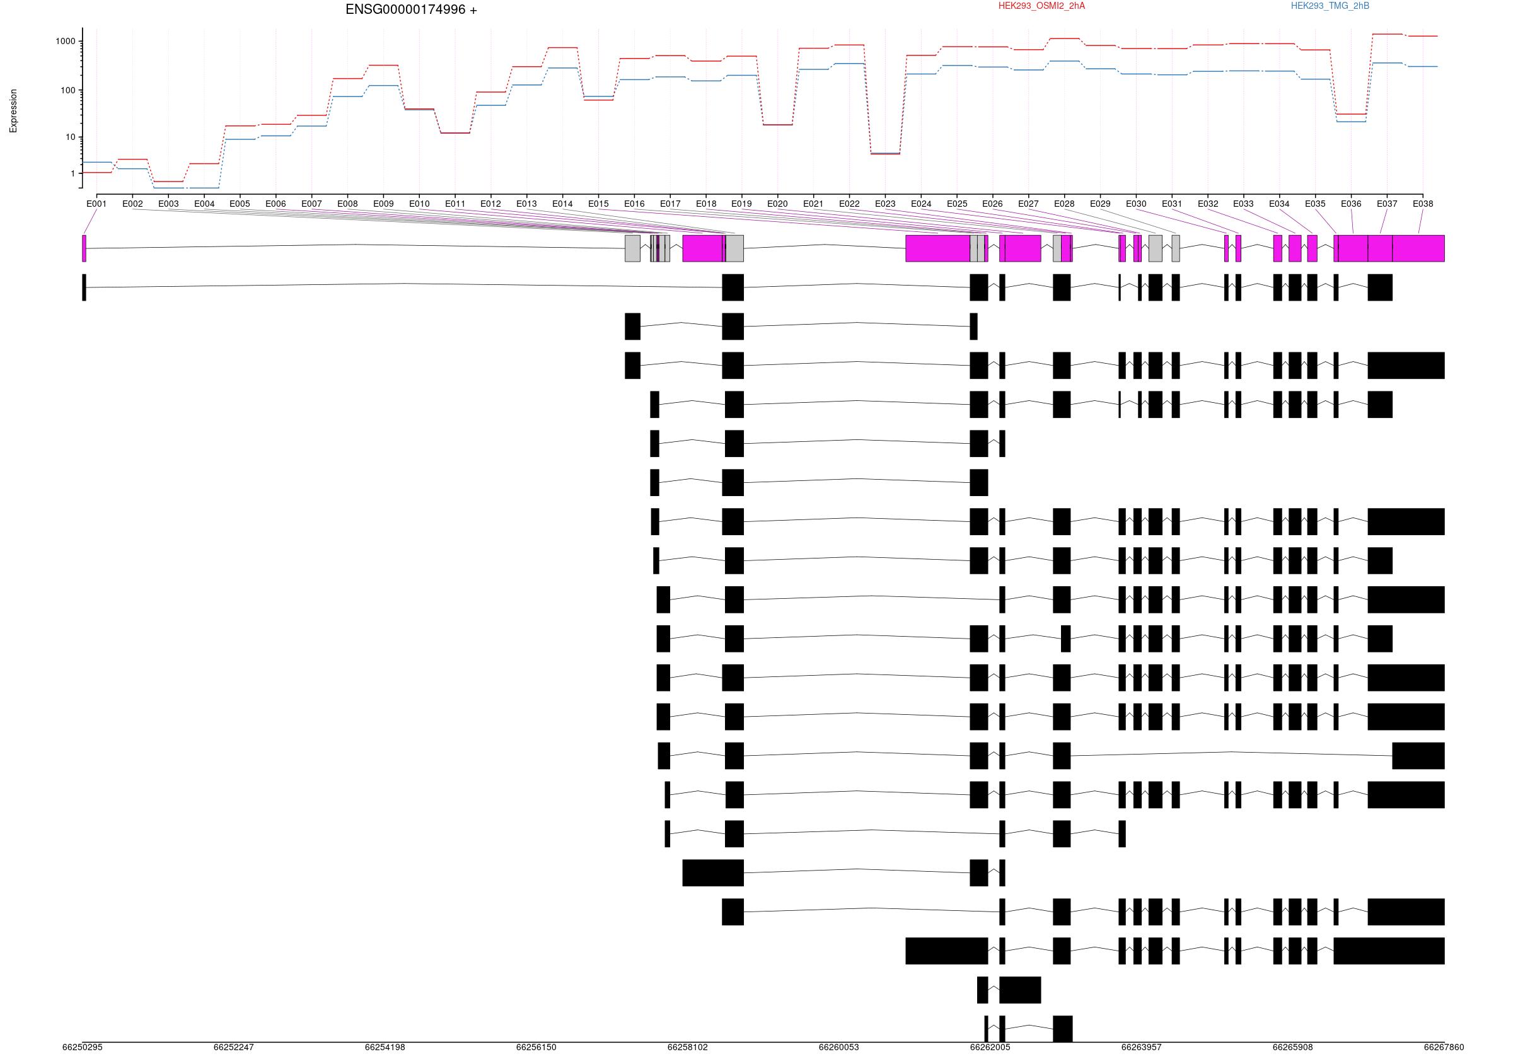Viewport: 1513px width, 1059px height.
Task: Click the exon label E007
Action: [311, 204]
